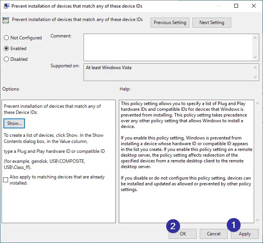This screenshot has height=243, width=263.
Task: Click Comment box scroll up arrow
Action: (255, 38)
